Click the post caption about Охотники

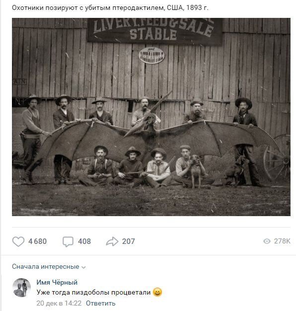click(x=110, y=8)
